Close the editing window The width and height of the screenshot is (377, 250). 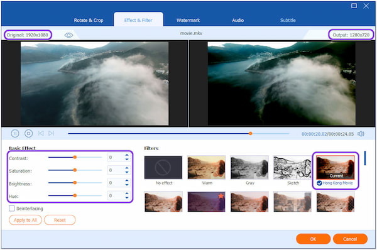366,6
